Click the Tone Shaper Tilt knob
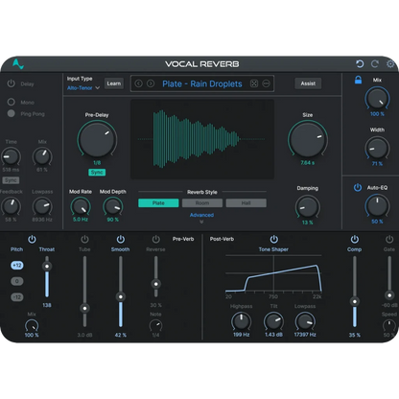The image size is (399, 399). coord(273,321)
